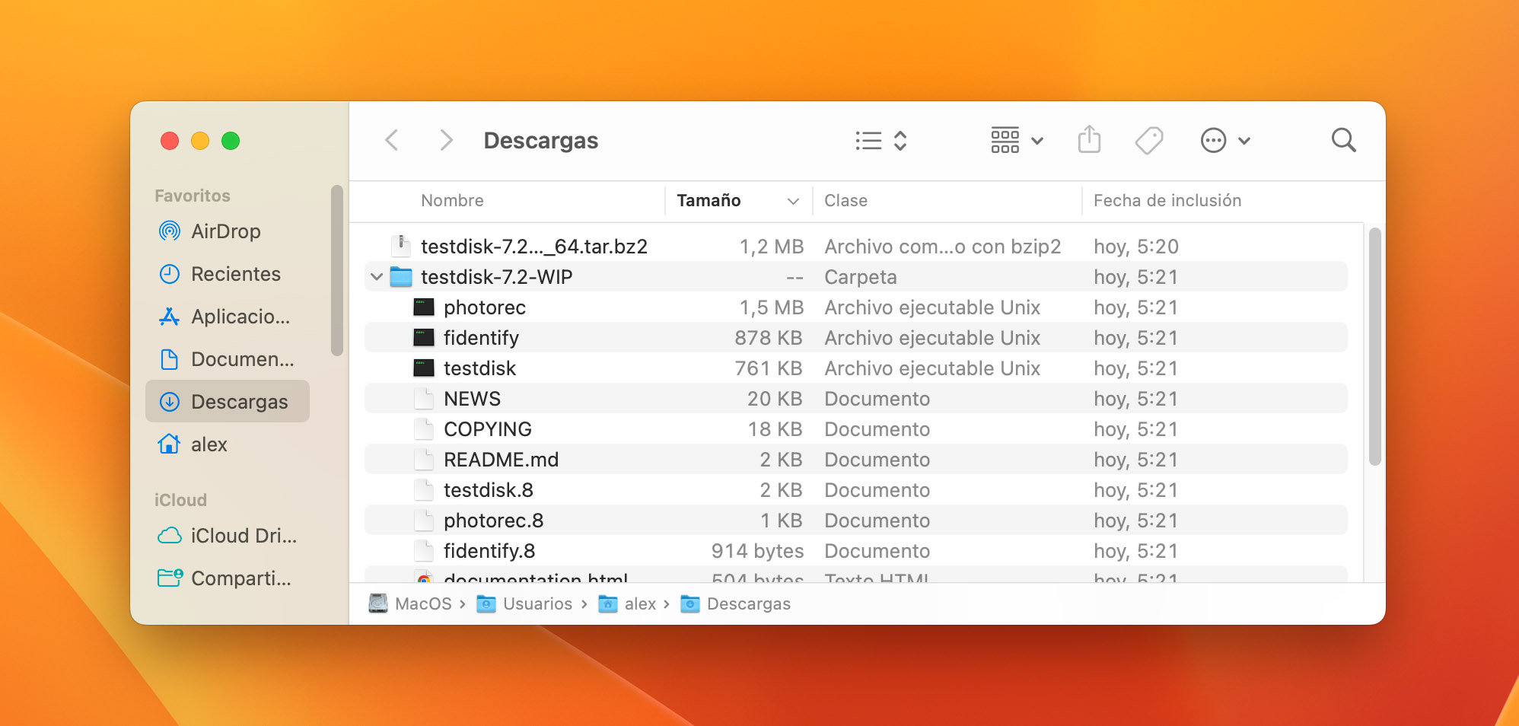Click the sidebar vertical scrollbar
1519x726 pixels.
click(x=337, y=271)
